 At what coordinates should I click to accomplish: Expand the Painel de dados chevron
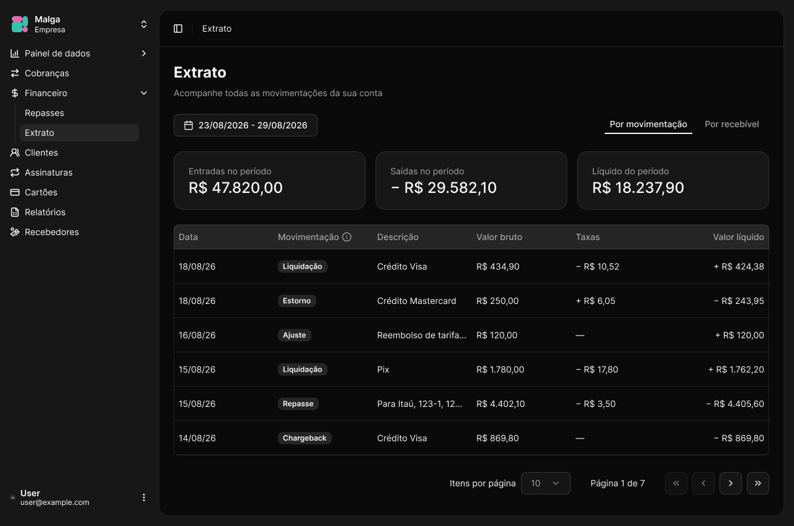tap(144, 53)
